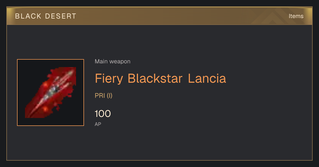Viewport: 319px width, 167px height.
Task: Click the 100 attack power value
Action: click(103, 114)
